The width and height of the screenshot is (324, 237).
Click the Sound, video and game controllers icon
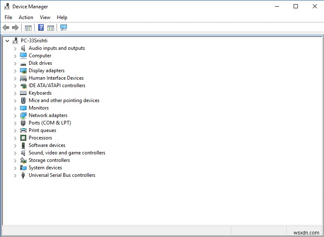(x=23, y=153)
